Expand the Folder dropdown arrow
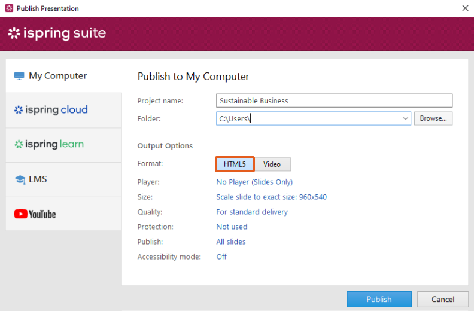This screenshot has height=311, width=474. coord(405,118)
